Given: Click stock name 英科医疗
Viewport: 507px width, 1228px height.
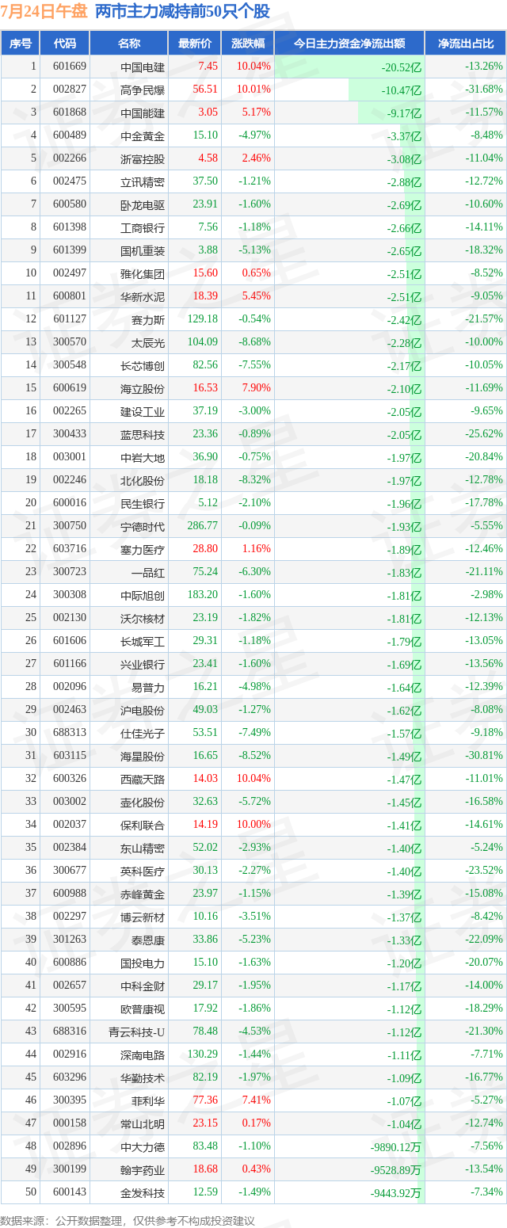Looking at the screenshot, I should tap(143, 871).
